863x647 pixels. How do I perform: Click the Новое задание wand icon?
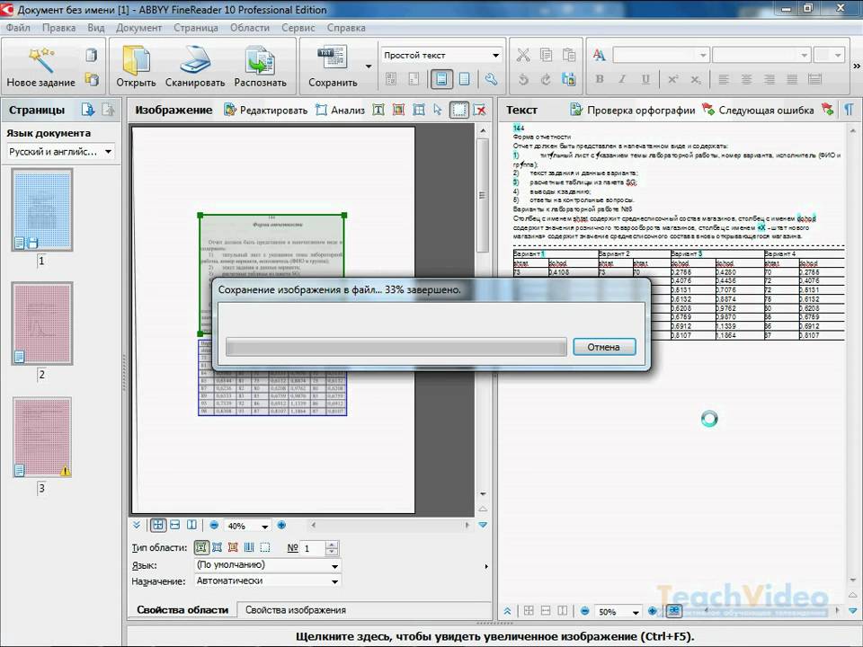pos(42,59)
